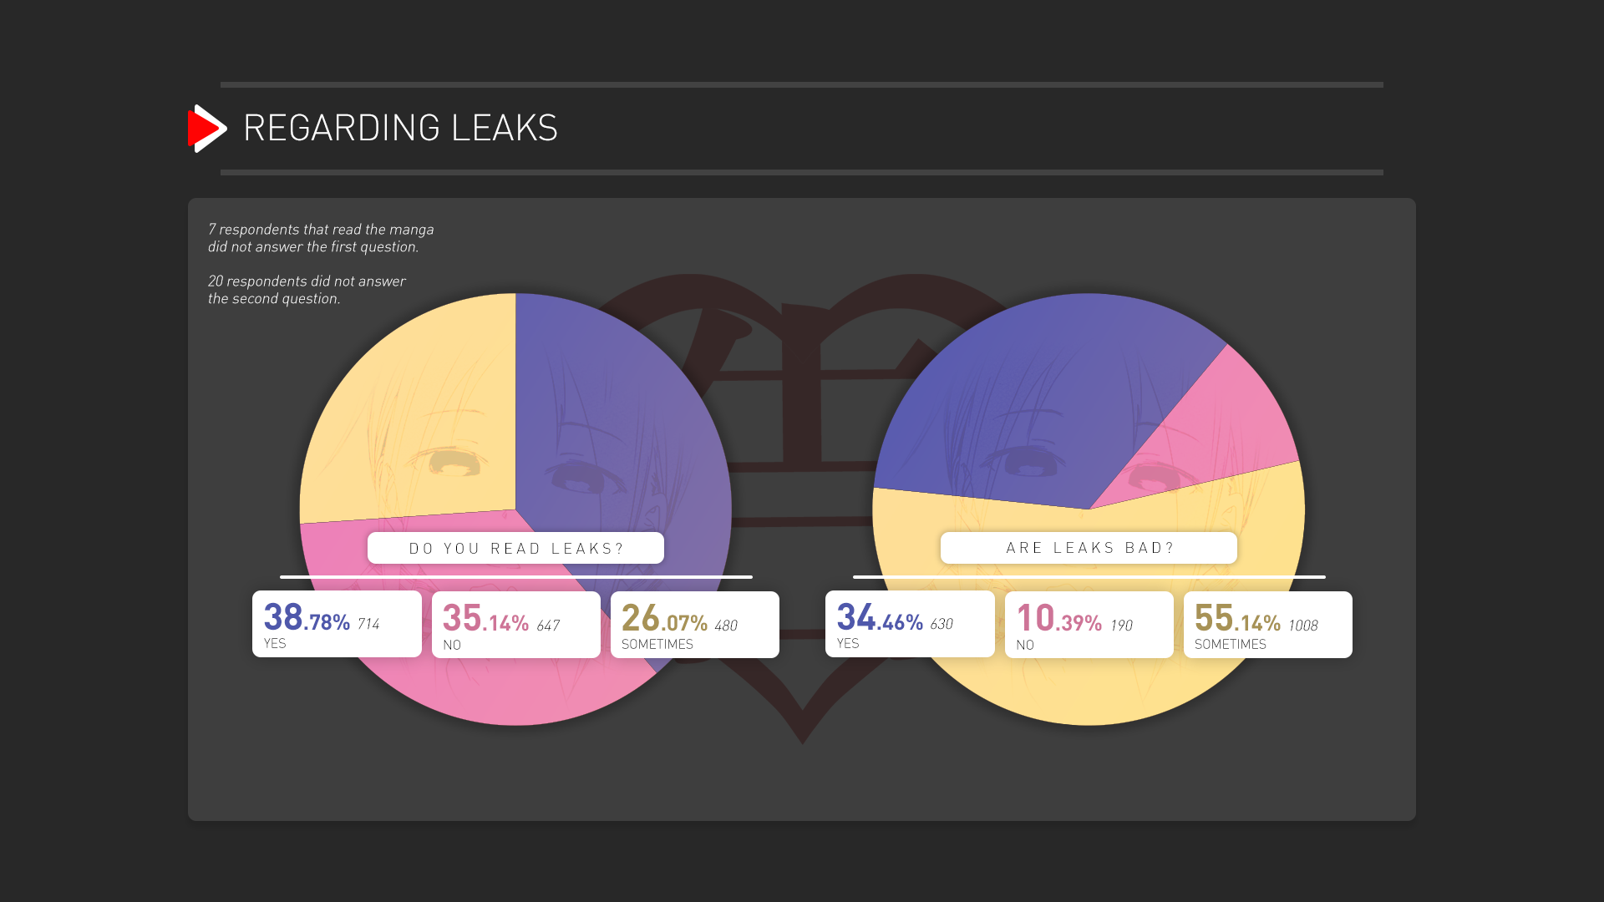The width and height of the screenshot is (1604, 902).
Task: Click the 38.78% YES stat card
Action: coord(337,624)
